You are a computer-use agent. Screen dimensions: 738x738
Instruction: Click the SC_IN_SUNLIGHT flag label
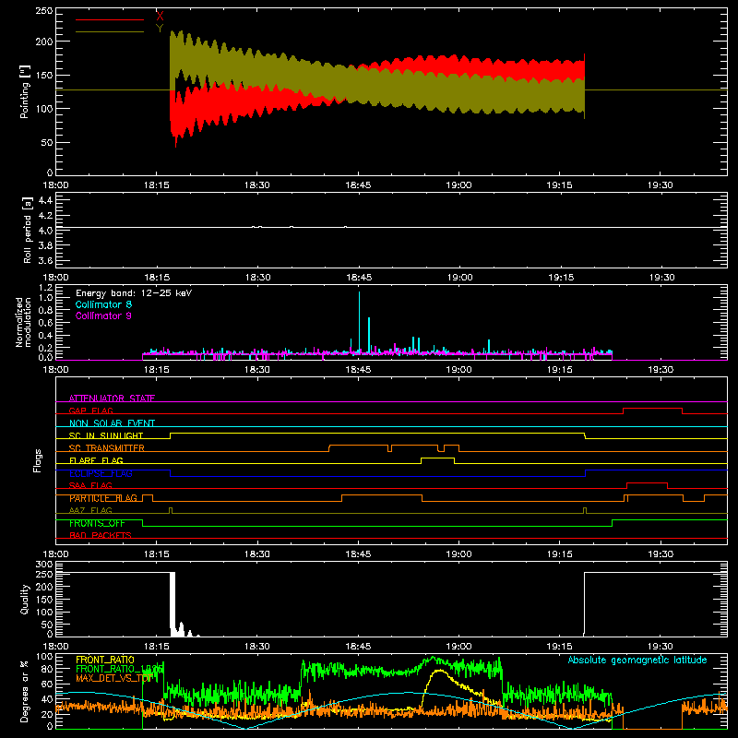click(106, 435)
